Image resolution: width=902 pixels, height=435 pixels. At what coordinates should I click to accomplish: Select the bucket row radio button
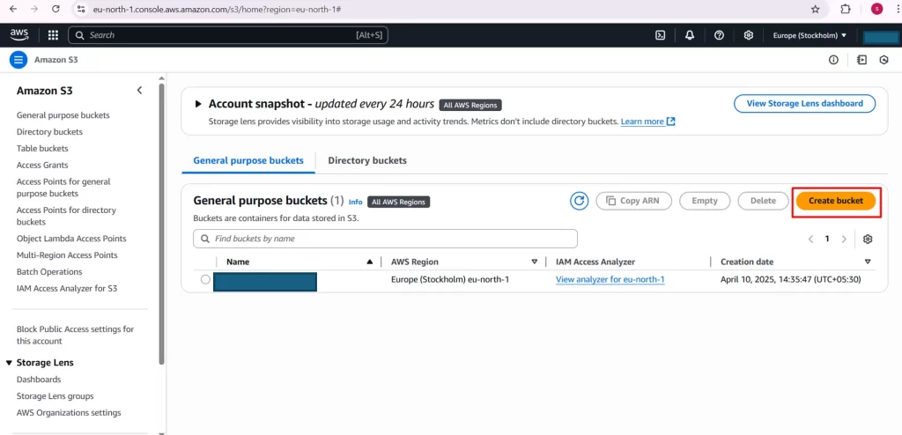(205, 280)
